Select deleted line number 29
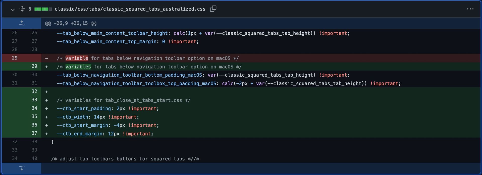This screenshot has width=482, height=175. coord(15,58)
